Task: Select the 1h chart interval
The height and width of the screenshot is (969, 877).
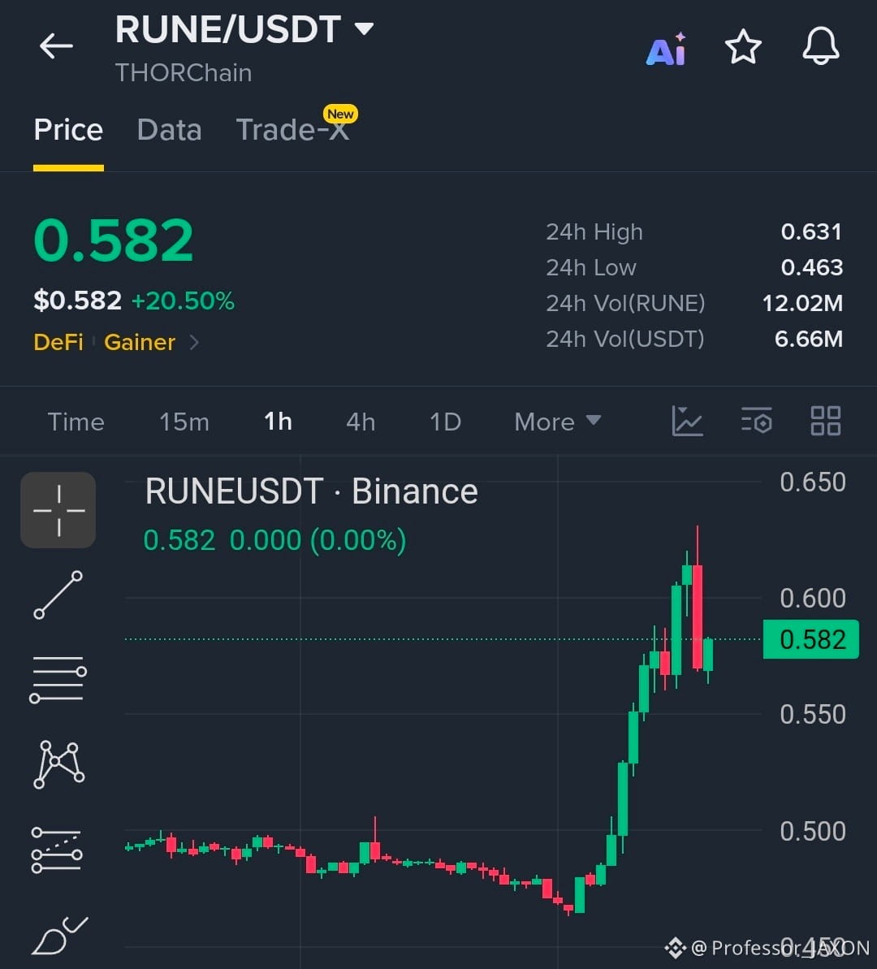Action: point(278,422)
